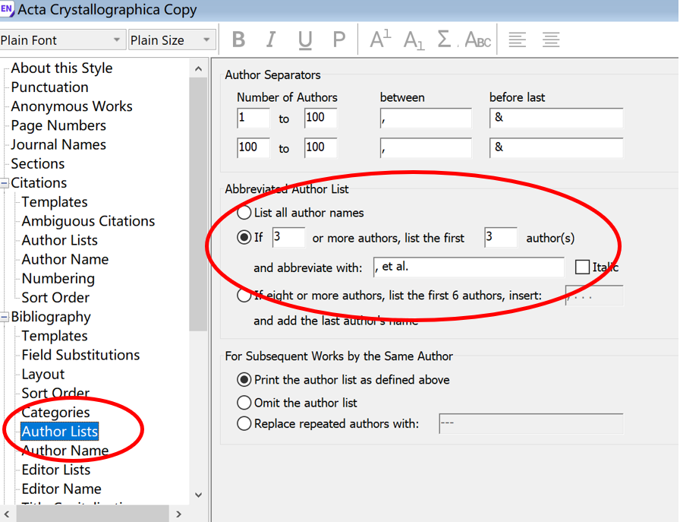Click first row 'to' author number field
Image resolution: width=680 pixels, height=522 pixels.
tap(320, 118)
